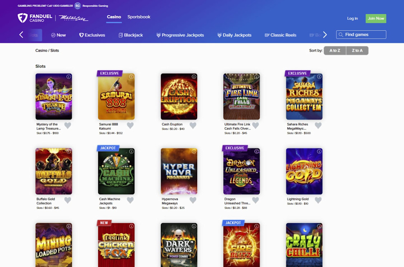Favorite Samurai 888 Katsumi with heart
404x267 pixels.
pos(130,125)
